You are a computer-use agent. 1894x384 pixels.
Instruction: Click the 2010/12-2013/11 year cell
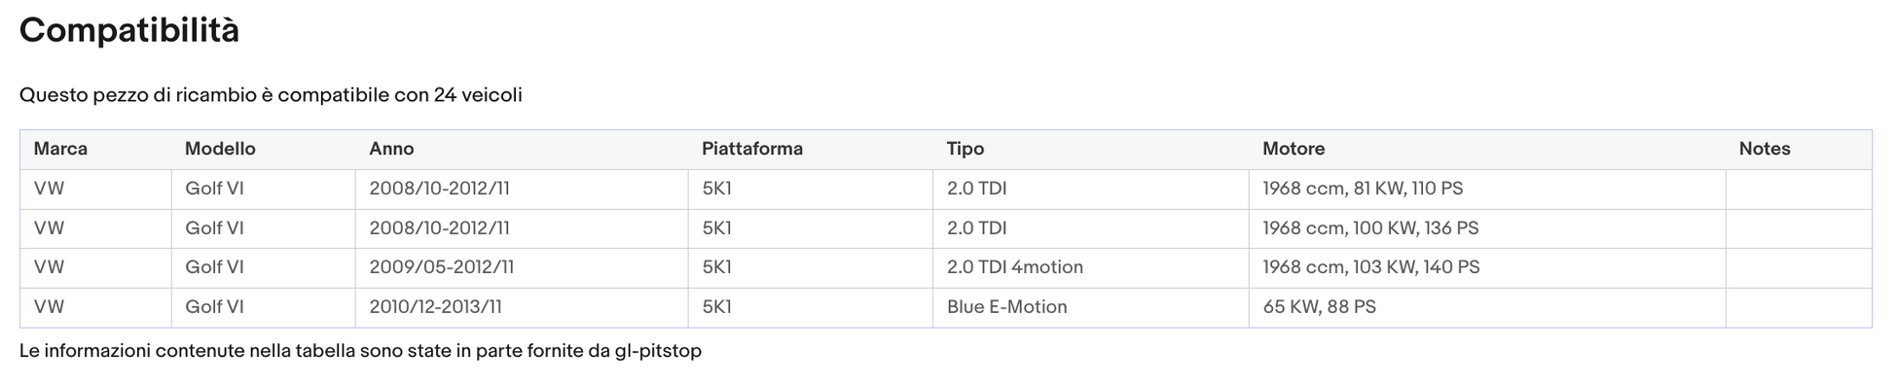[x=522, y=307]
